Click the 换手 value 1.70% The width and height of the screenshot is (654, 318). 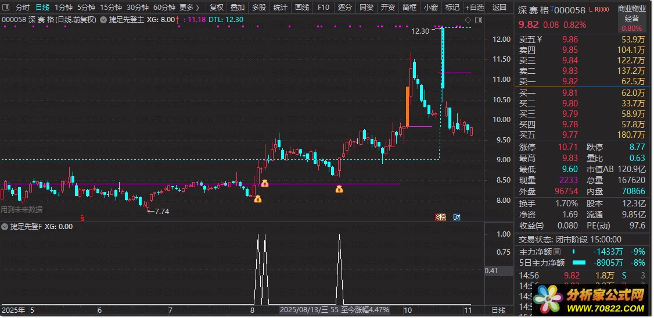point(566,203)
